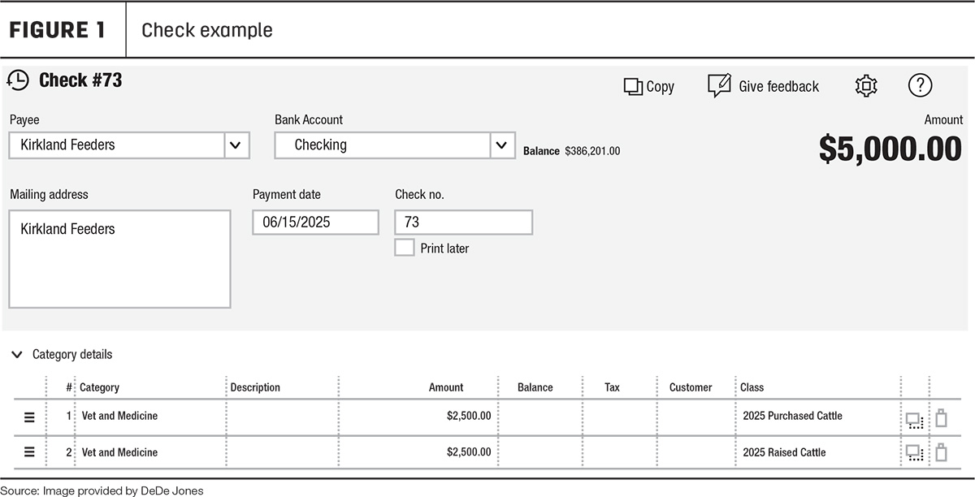Screen dimensions: 975x497
Task: Select Vet and Medicine in row 1
Action: pyautogui.click(x=119, y=416)
